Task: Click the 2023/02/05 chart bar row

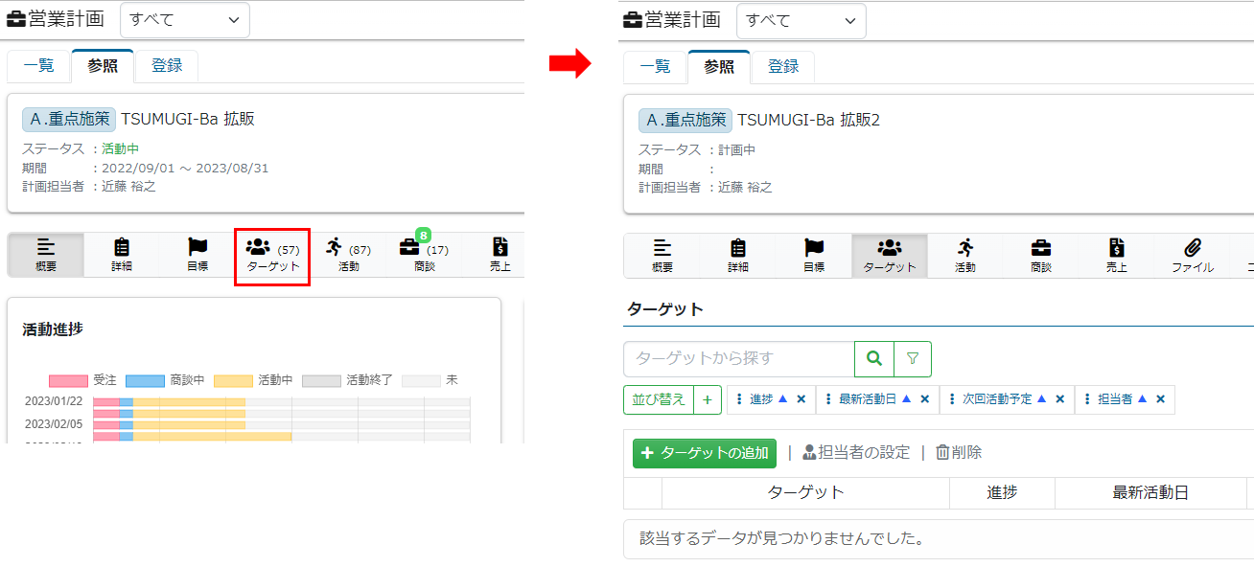Action: [x=282, y=424]
